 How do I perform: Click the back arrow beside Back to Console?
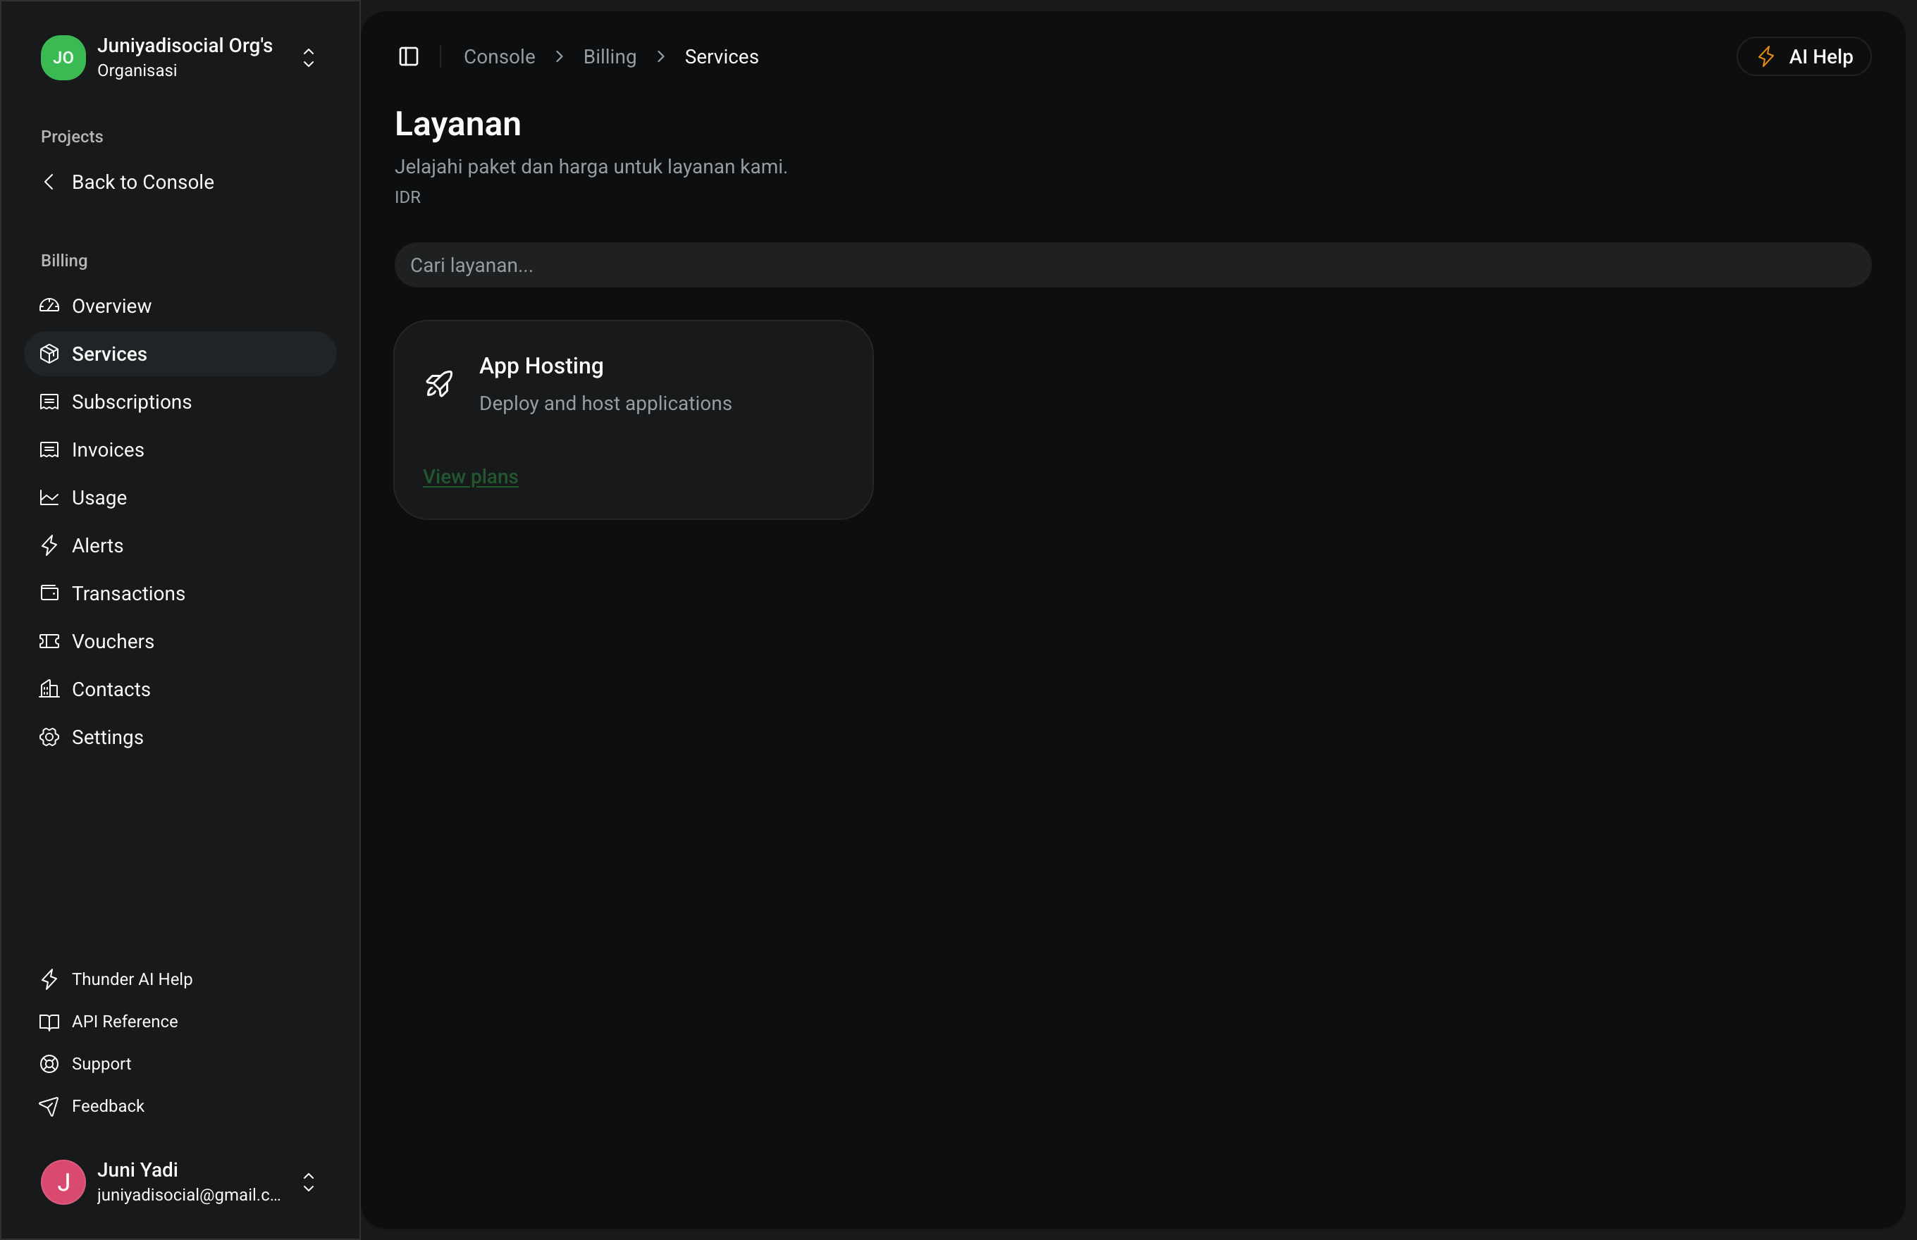click(49, 182)
